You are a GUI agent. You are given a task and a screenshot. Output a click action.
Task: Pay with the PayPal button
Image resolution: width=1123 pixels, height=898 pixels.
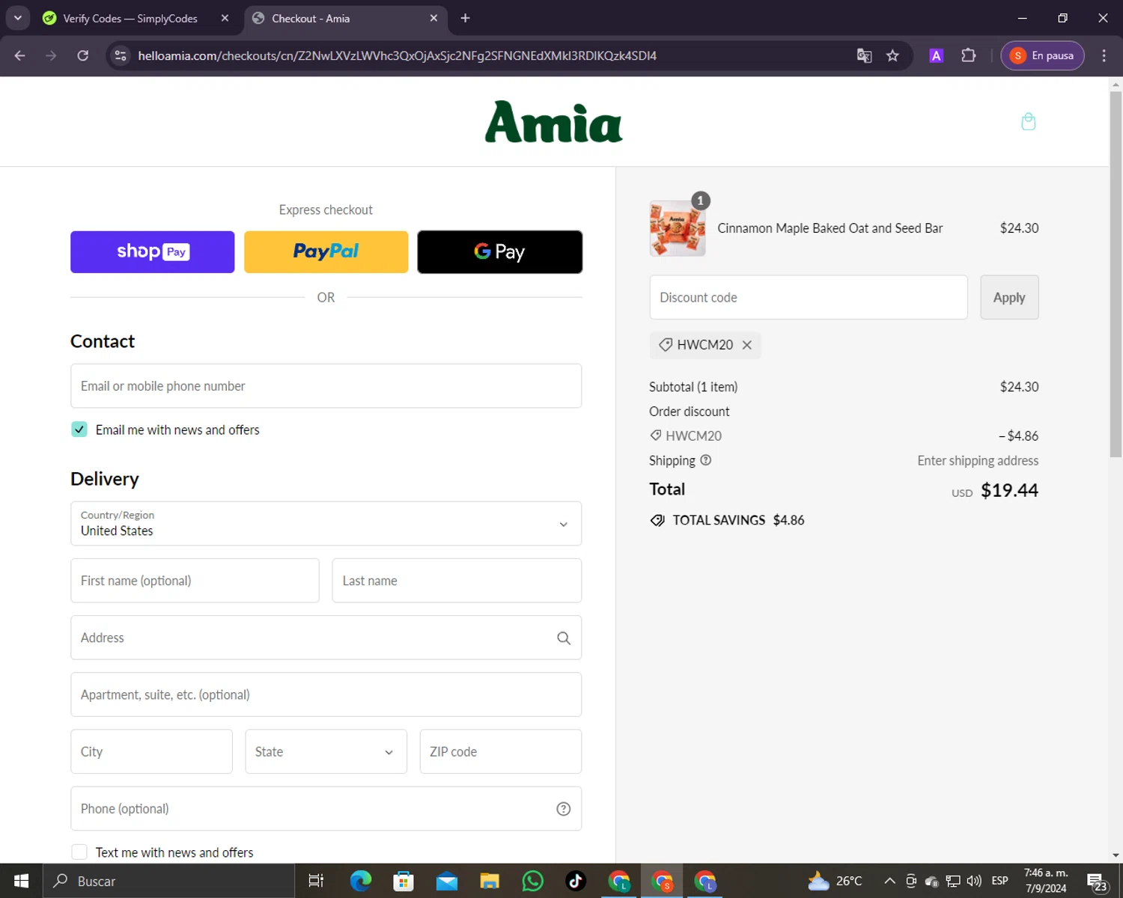[326, 252]
